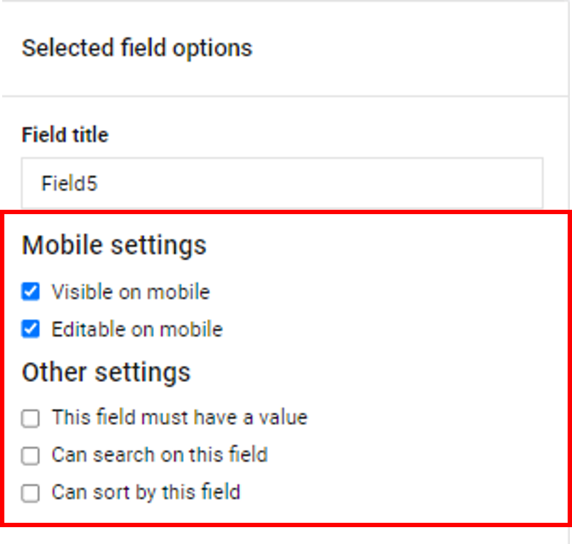Click the Visible on mobile label text
Screen dimensions: 572x544
point(130,292)
